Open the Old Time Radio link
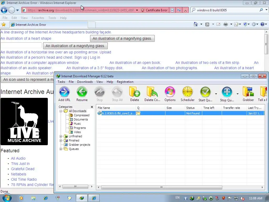Screen dimensions: 269x202 pos(24,179)
